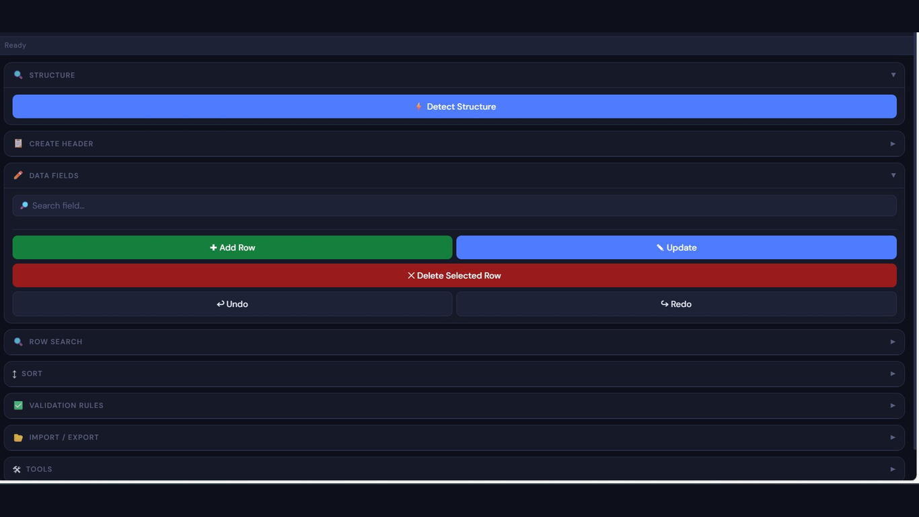Click the folder icon beside IMPORT / EXPORT

[17, 437]
